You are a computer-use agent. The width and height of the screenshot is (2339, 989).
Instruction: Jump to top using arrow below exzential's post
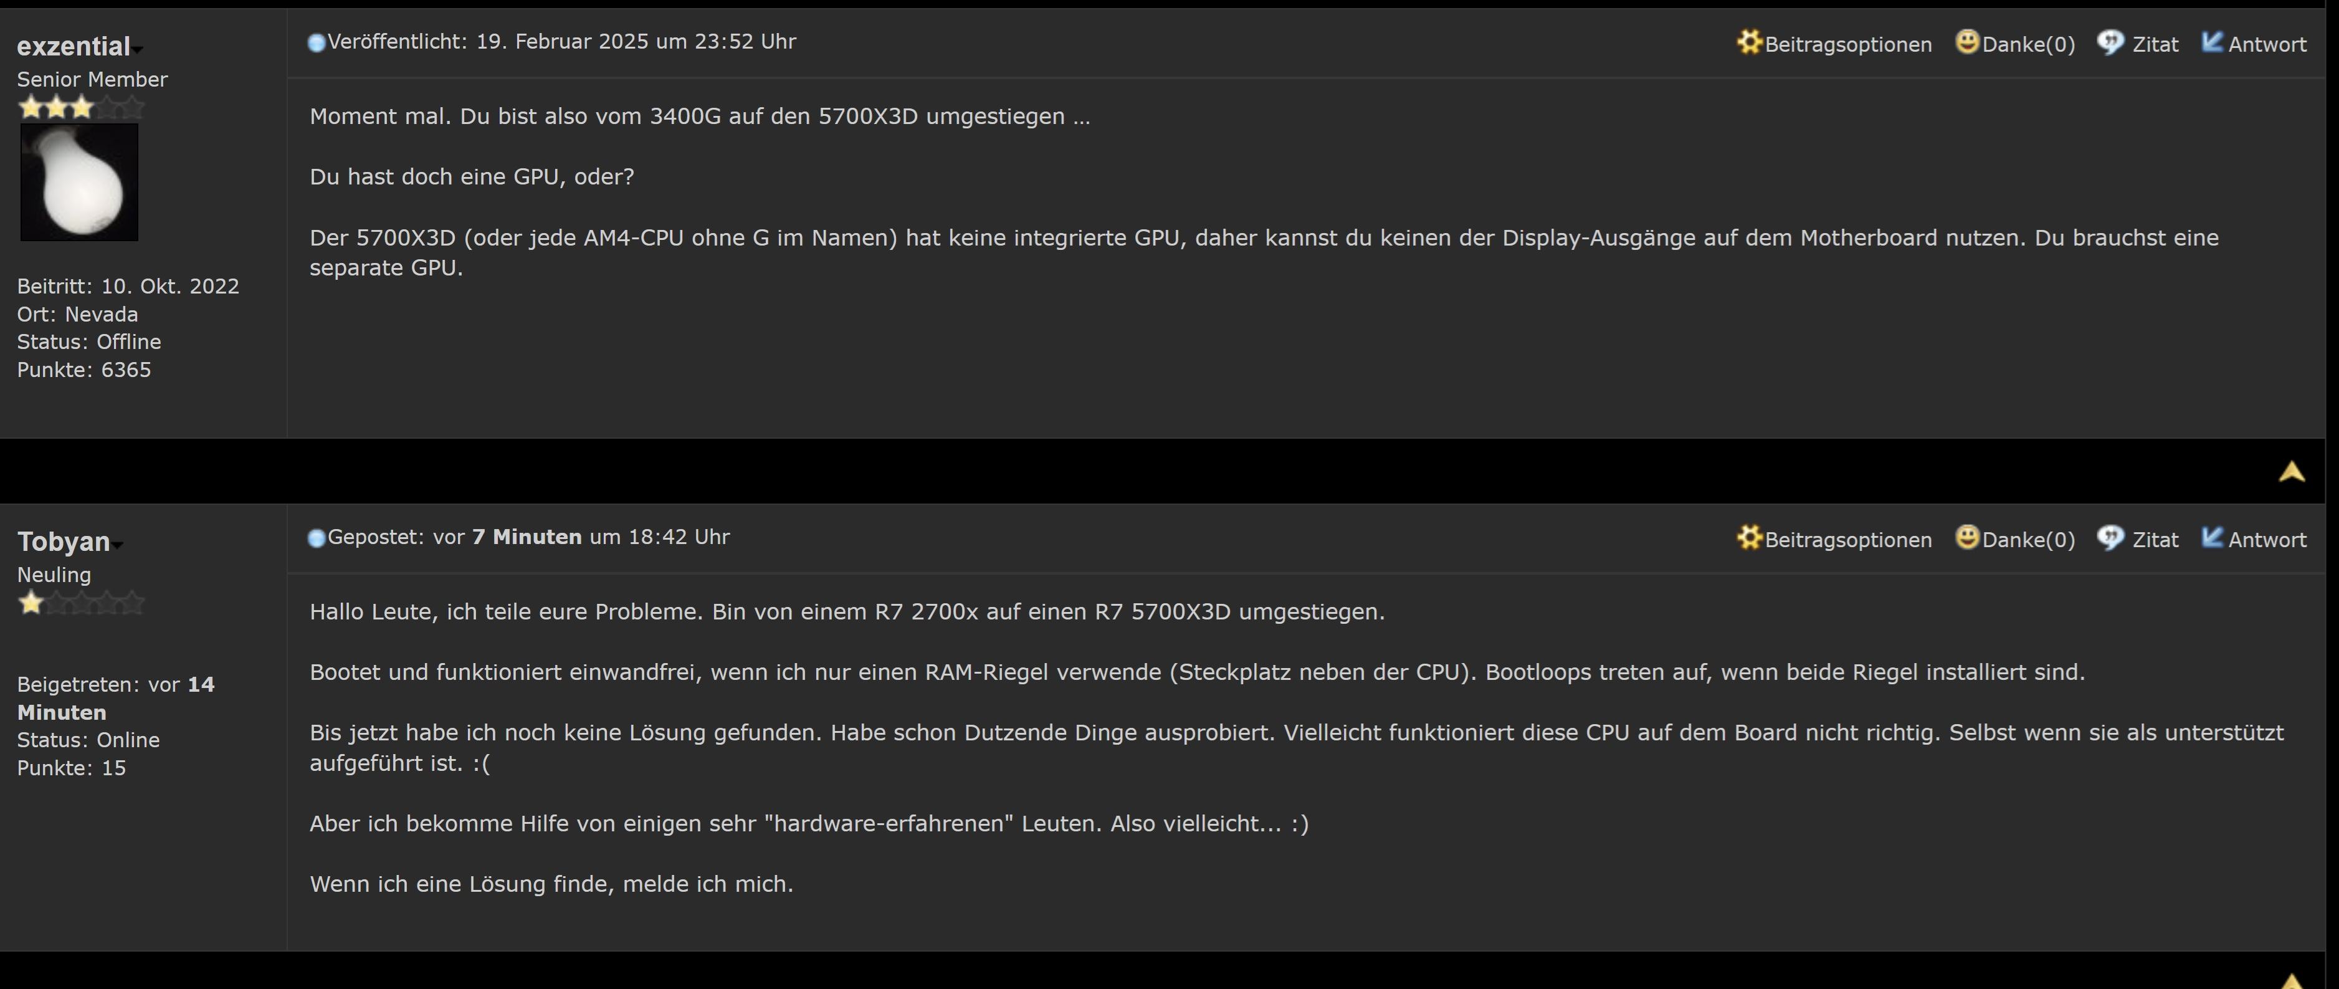coord(2291,471)
